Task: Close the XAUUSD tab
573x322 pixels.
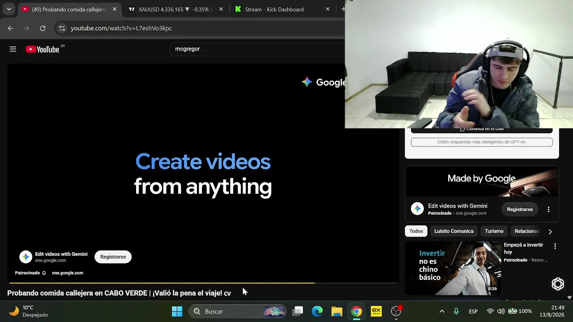Action: point(221,9)
